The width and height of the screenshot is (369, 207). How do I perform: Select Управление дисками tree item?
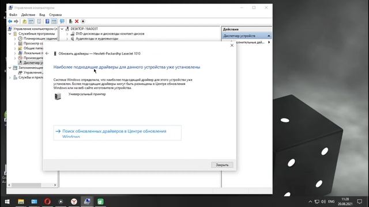(33, 72)
